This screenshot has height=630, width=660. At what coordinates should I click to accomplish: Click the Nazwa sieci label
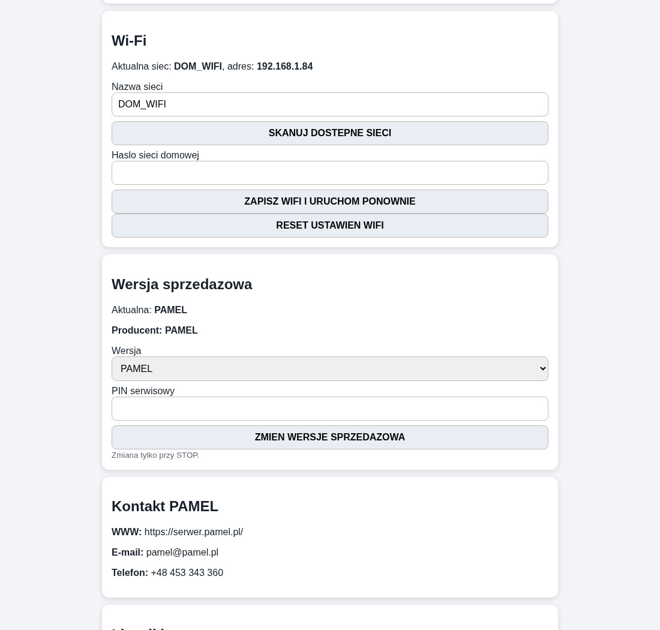click(137, 86)
